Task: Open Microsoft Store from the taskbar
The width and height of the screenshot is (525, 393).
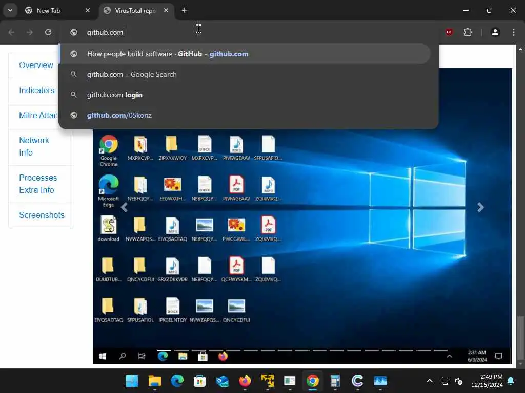Action: (199, 381)
